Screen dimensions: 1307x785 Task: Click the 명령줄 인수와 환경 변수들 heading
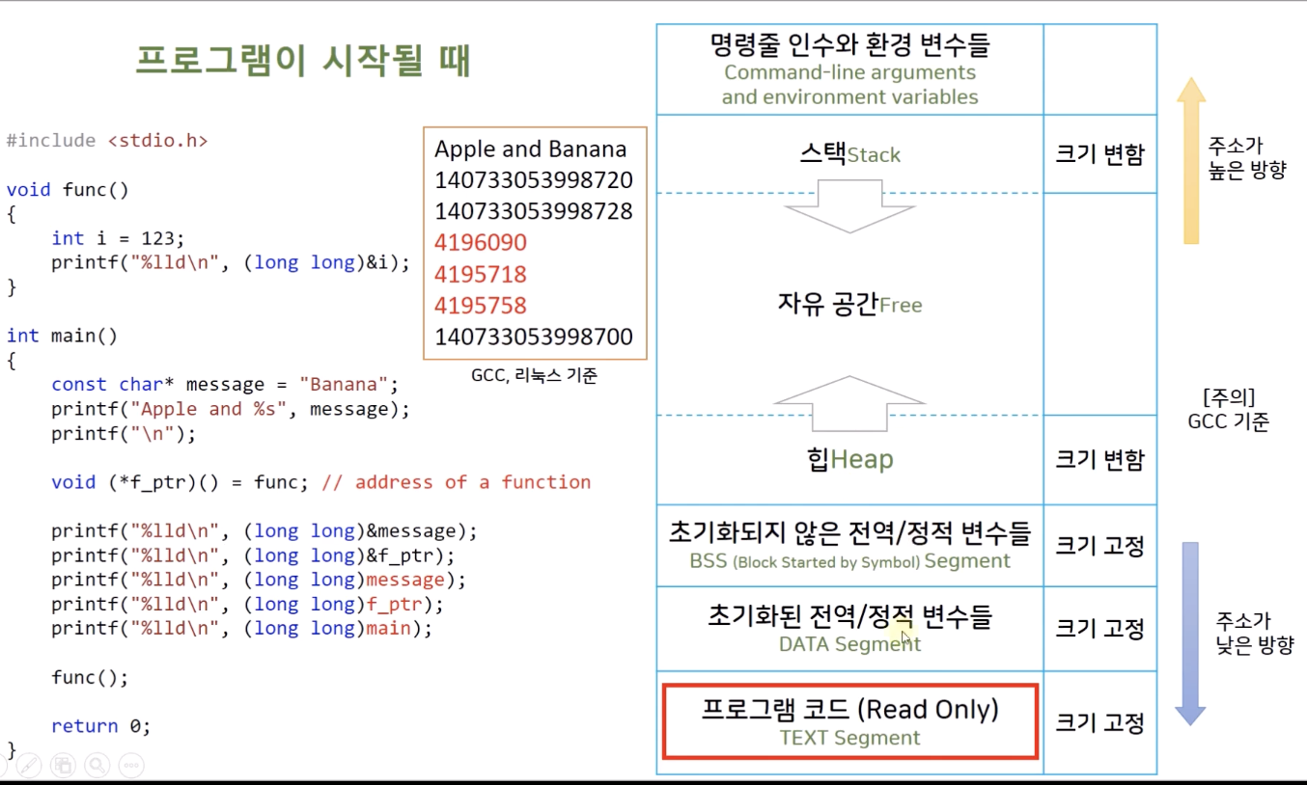tap(849, 44)
